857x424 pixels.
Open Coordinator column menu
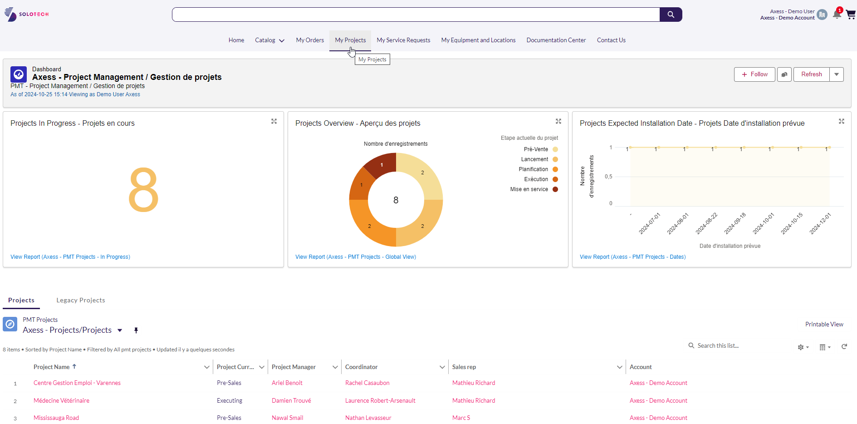[442, 367]
